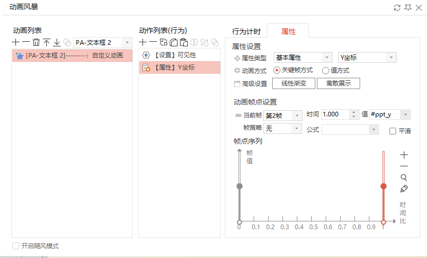Click the 时间 input field showing 1.000
Screen dimensions: 427x258
pos(335,114)
